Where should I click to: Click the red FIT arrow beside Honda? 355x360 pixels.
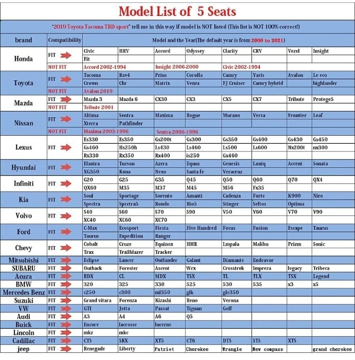coord(66,55)
